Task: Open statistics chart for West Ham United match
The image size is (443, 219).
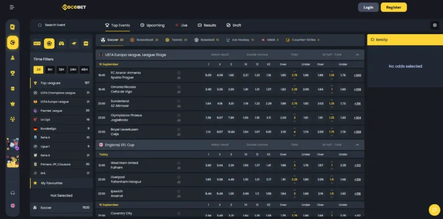Action: point(178,168)
